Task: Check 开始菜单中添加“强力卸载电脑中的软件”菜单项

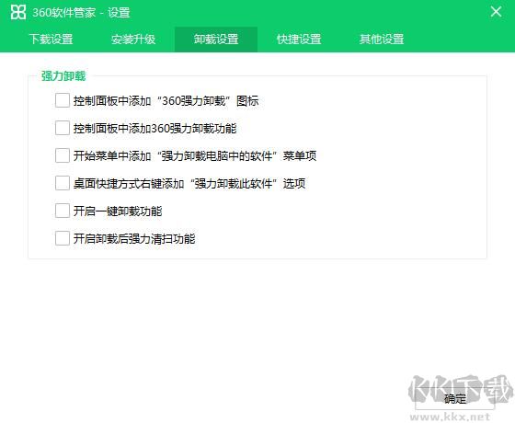Action: 63,155
